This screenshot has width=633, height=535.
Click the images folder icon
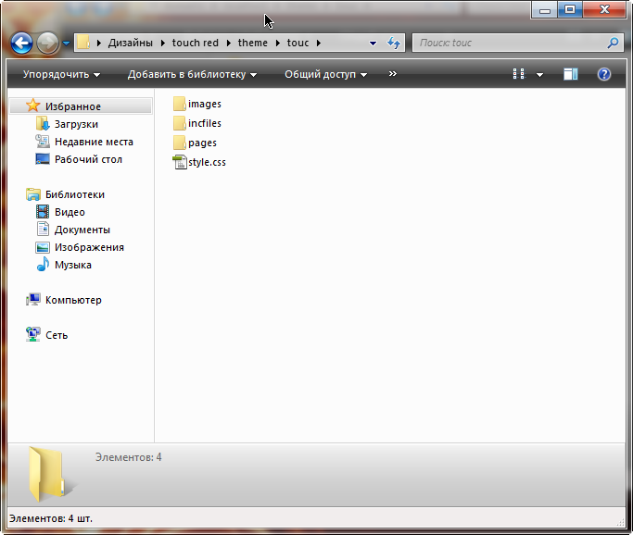point(179,104)
